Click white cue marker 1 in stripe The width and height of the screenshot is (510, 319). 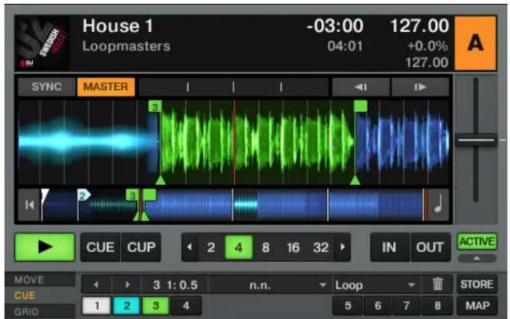(x=45, y=196)
